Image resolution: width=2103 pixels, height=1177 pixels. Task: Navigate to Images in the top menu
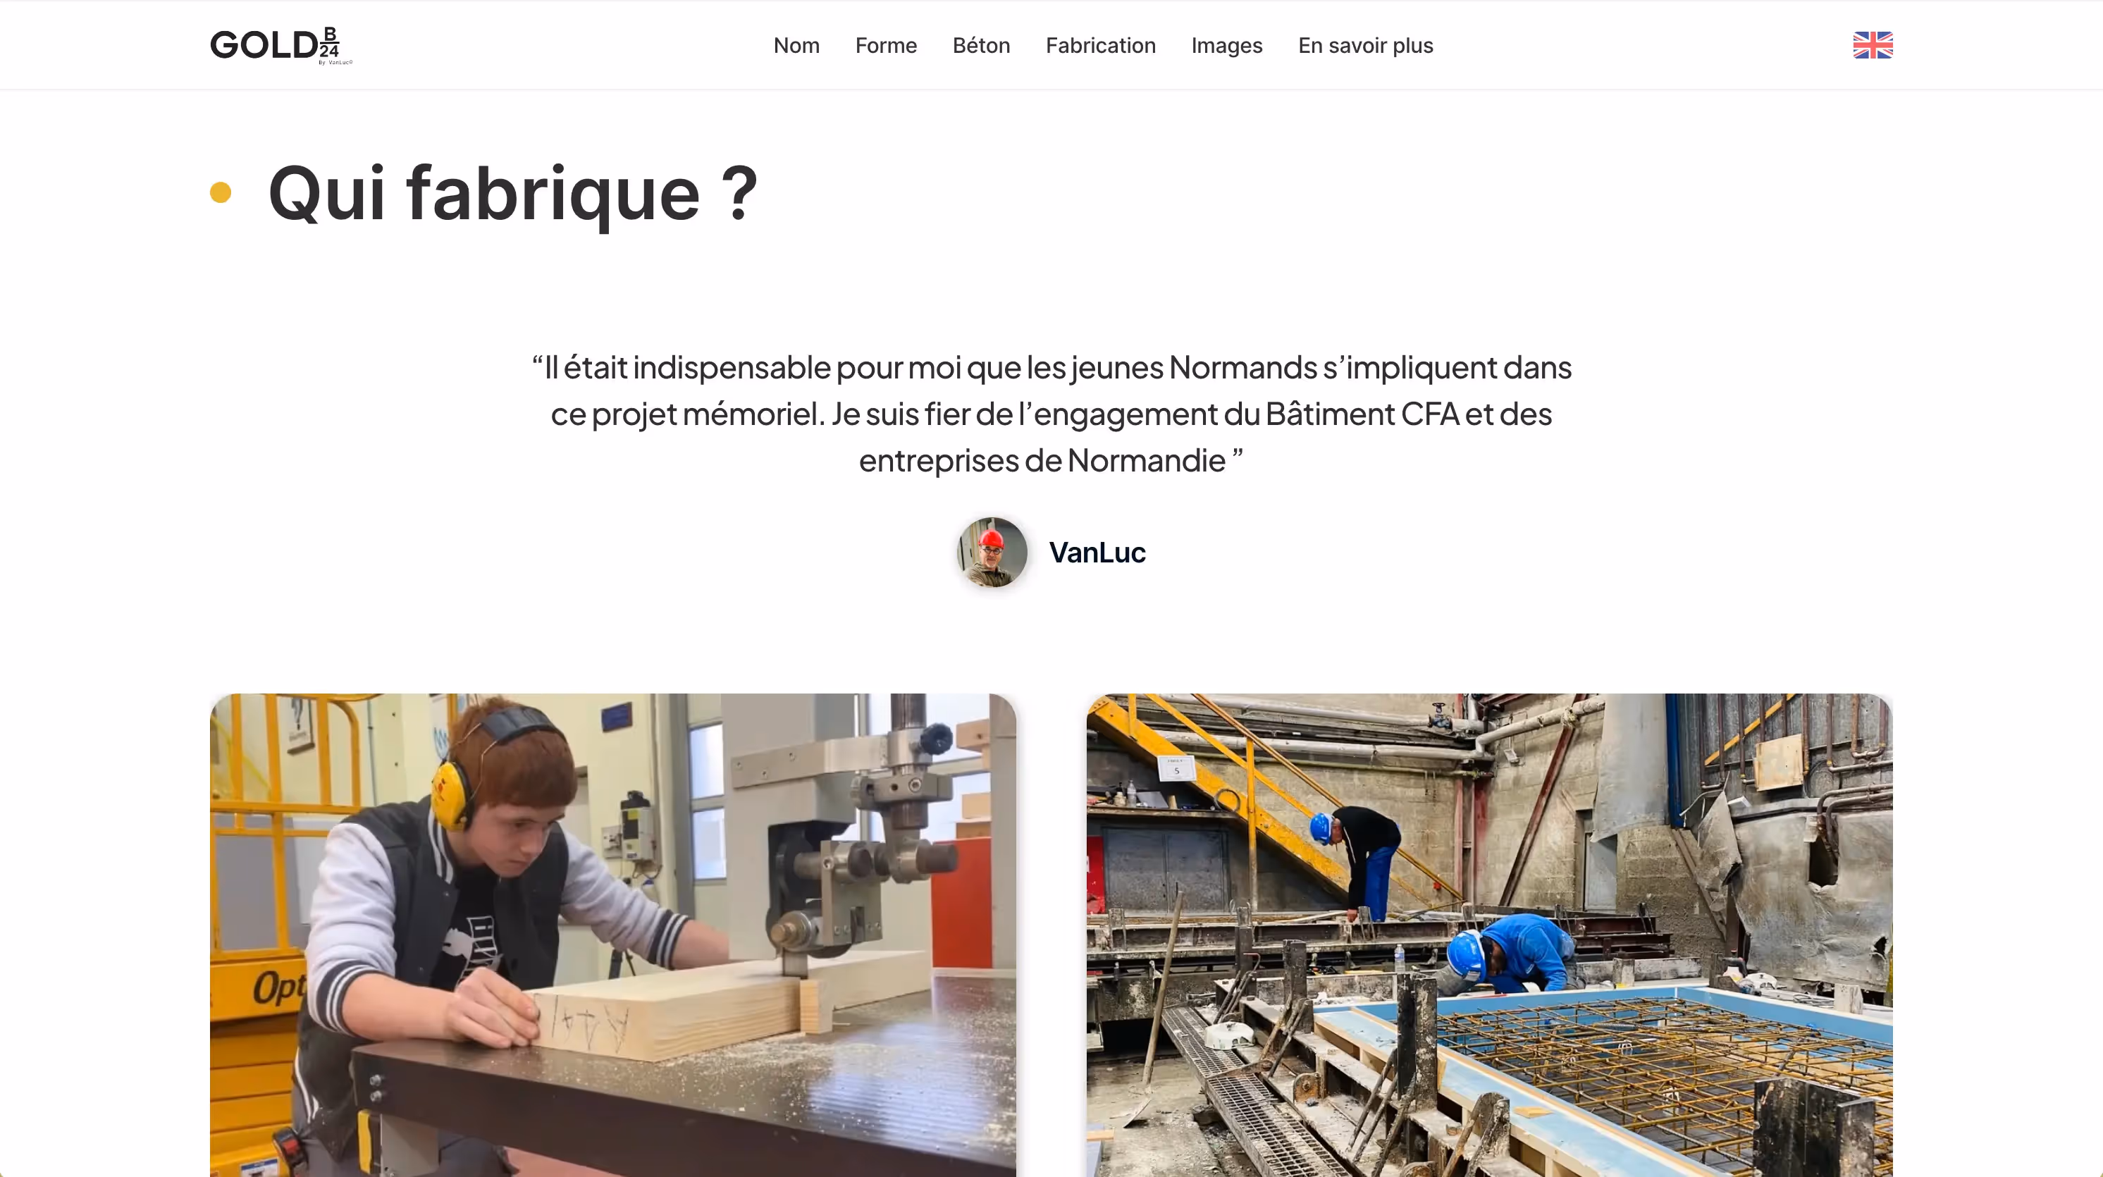tap(1226, 46)
